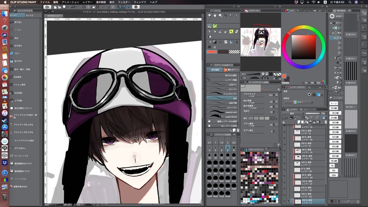This screenshot has height=207, width=368.
Task: Pick the red main drawing color swatch
Action: (x=212, y=52)
